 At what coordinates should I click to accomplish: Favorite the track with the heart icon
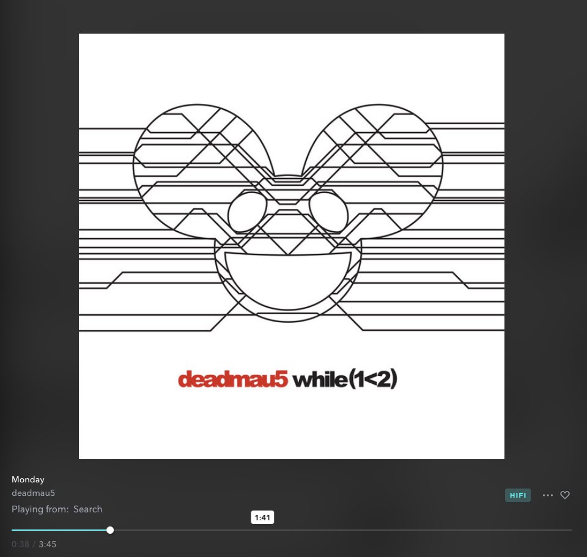(565, 495)
